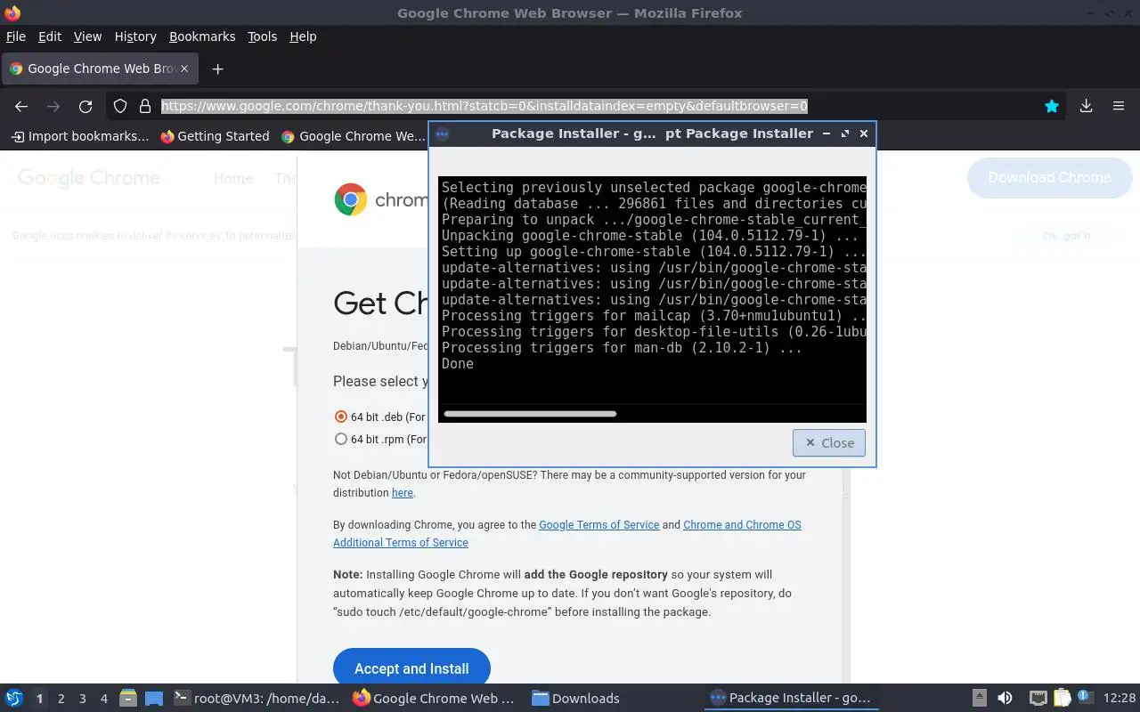This screenshot has width=1140, height=712.
Task: Open the Help menu
Action: pyautogui.click(x=303, y=36)
